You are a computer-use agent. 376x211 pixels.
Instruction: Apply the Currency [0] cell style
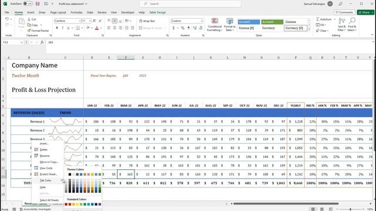pyautogui.click(x=296, y=28)
